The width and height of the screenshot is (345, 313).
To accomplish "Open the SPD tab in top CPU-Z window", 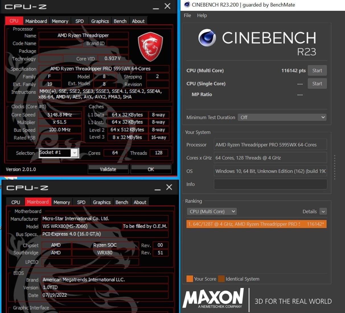I will click(x=80, y=21).
